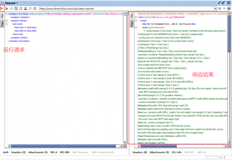The image size is (232, 160).
Task: Open the JMS Headers tab
Action: click(80, 152)
